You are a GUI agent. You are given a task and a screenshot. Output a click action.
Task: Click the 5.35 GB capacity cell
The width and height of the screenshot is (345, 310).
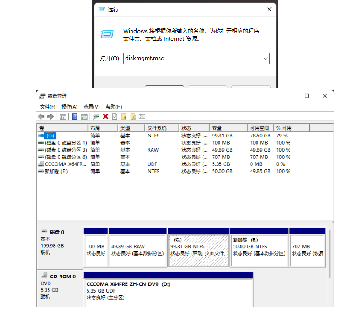point(221,164)
